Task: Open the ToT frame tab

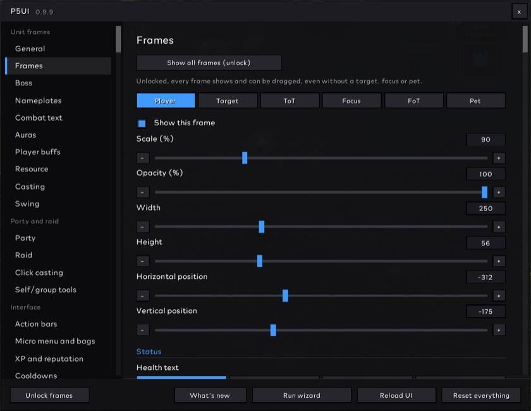Action: [290, 101]
